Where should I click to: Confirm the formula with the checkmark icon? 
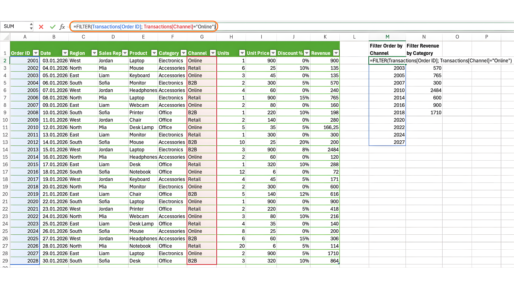point(52,27)
